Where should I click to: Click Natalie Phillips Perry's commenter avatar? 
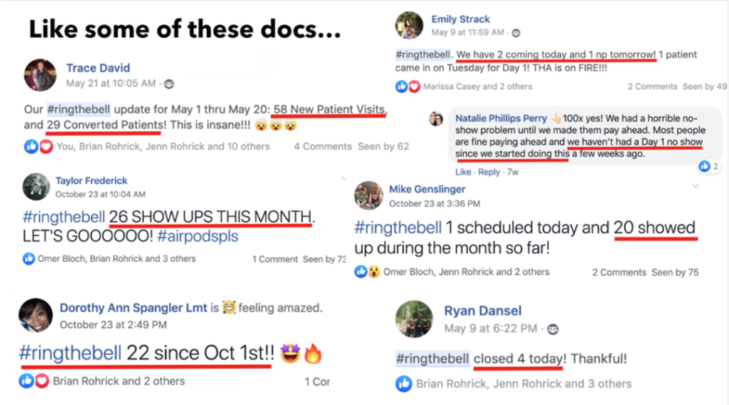tap(436, 119)
